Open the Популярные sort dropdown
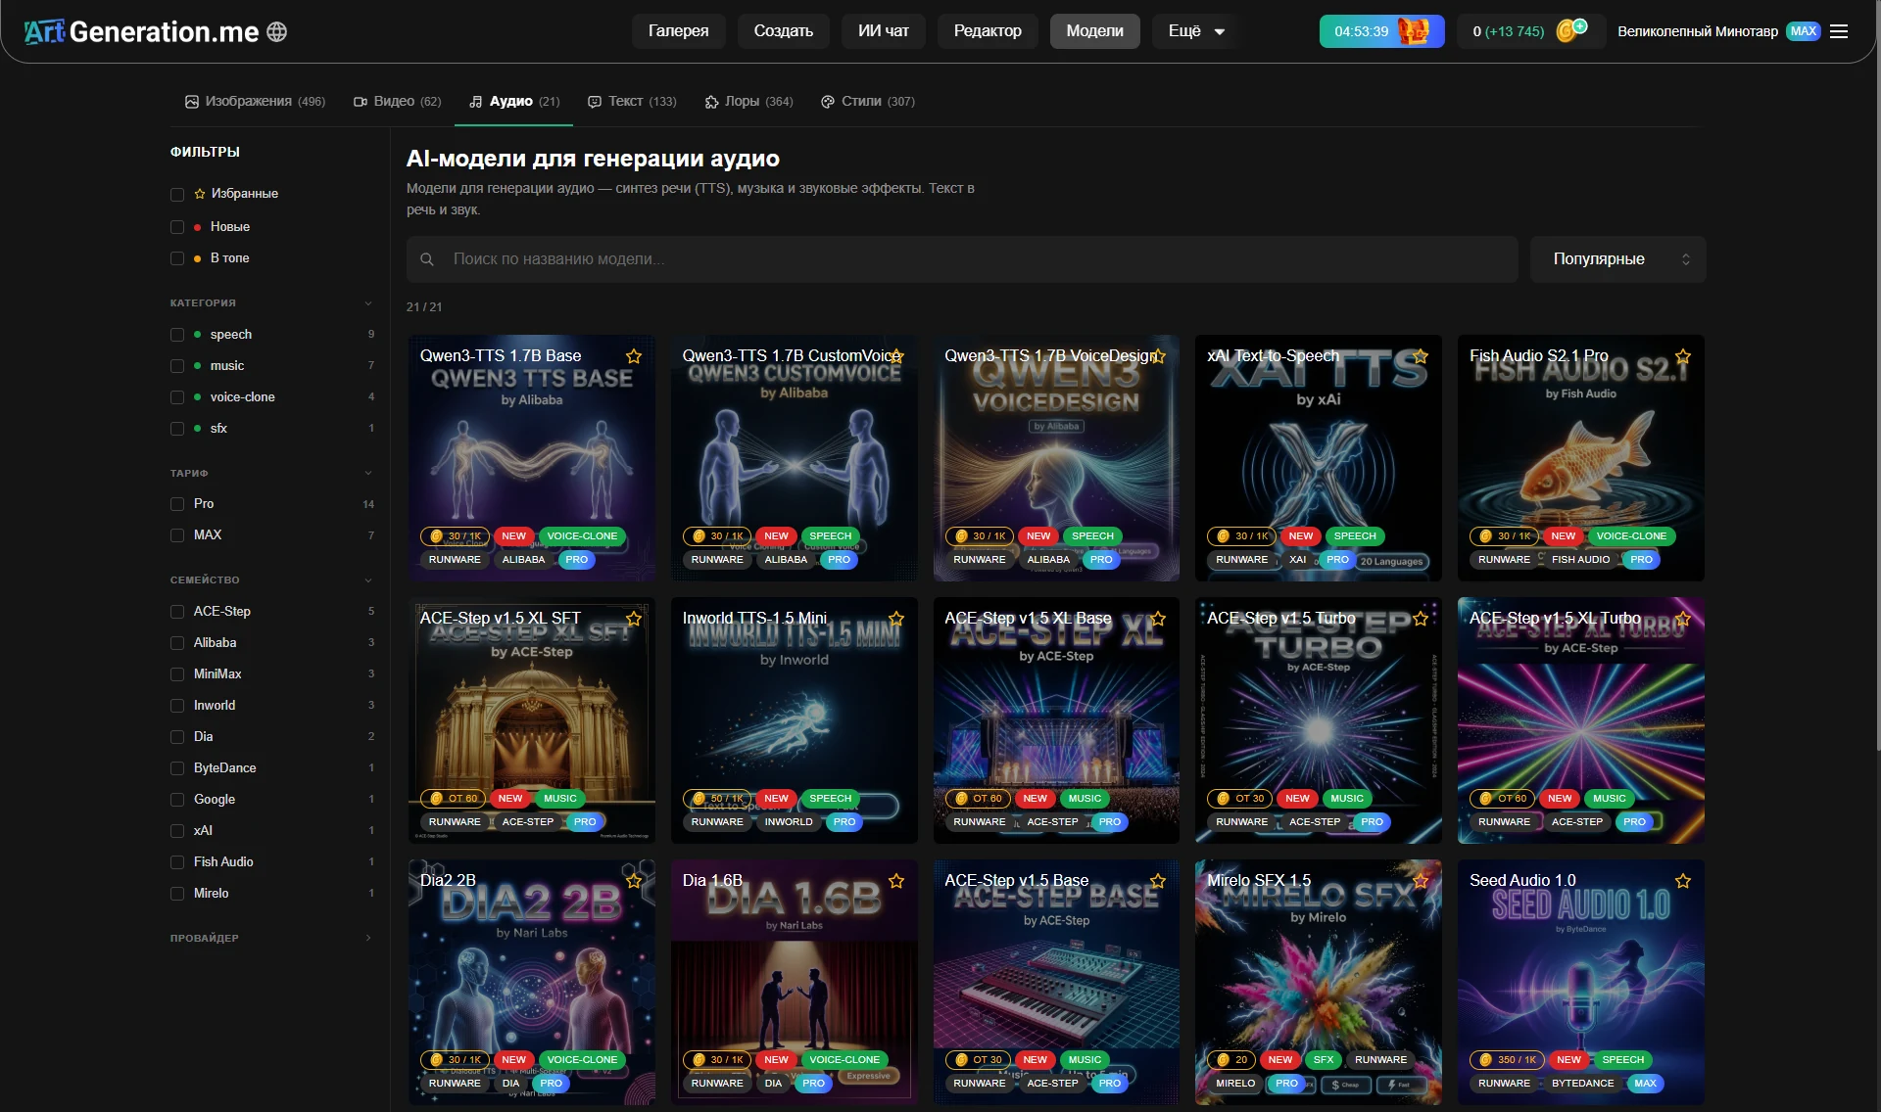This screenshot has width=1881, height=1112. pyautogui.click(x=1617, y=259)
